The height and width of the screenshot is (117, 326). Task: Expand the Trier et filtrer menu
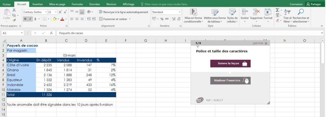287,16
